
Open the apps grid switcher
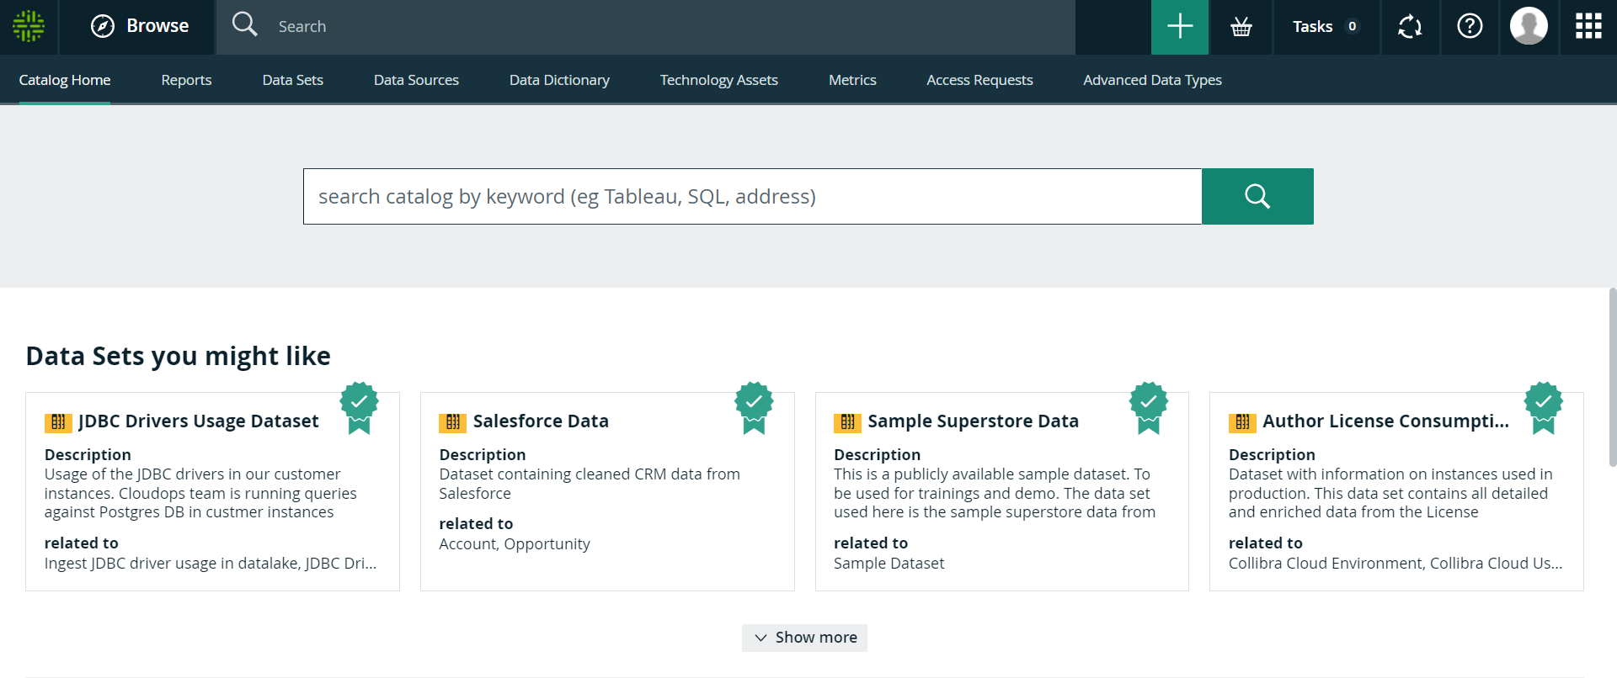click(x=1588, y=26)
